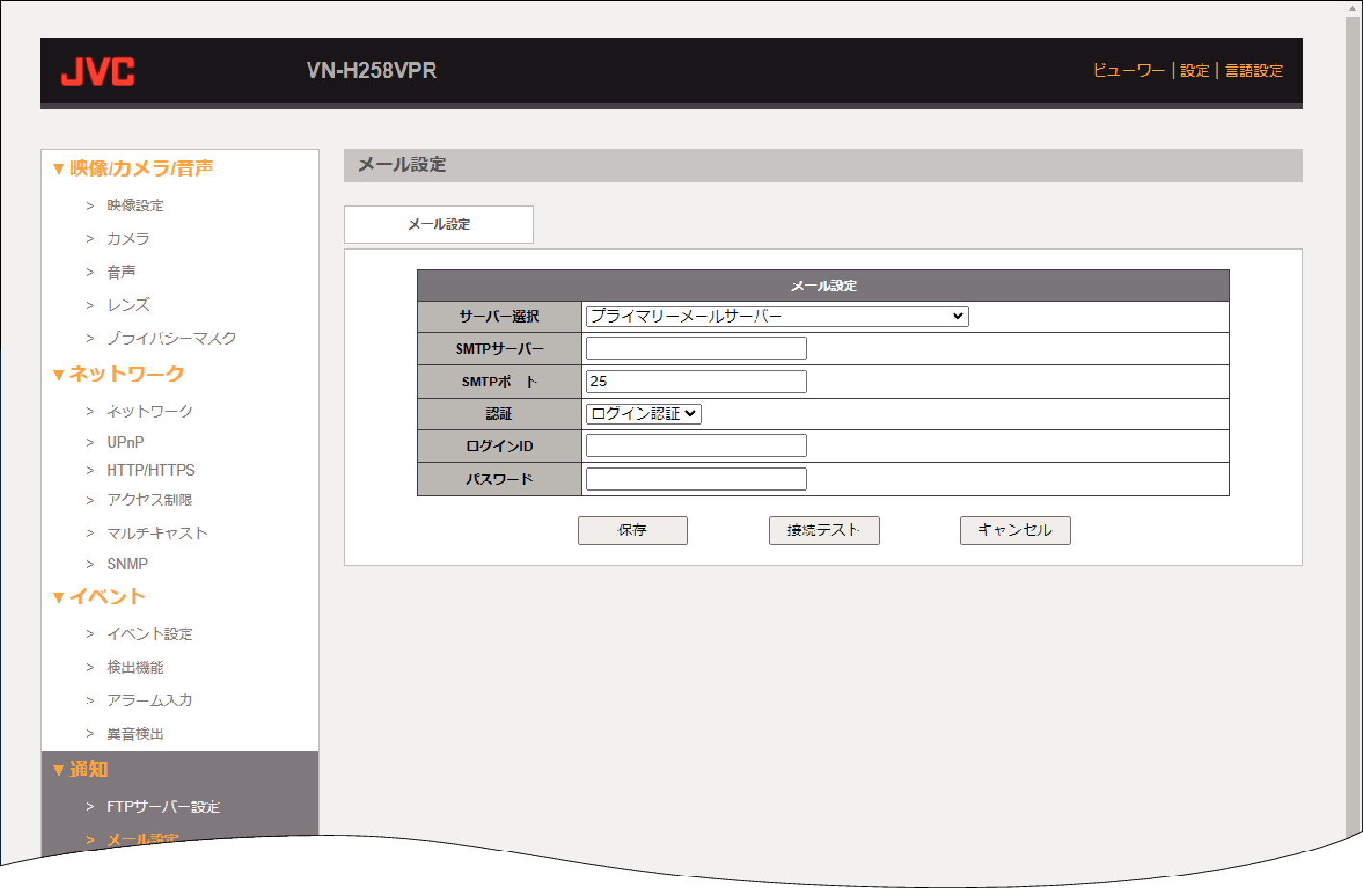Open プライバシーマスク in the sidebar
This screenshot has height=888, width=1363.
point(171,338)
